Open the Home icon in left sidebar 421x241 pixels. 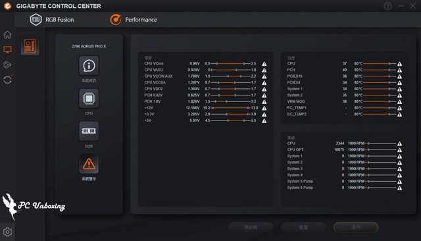point(7,34)
